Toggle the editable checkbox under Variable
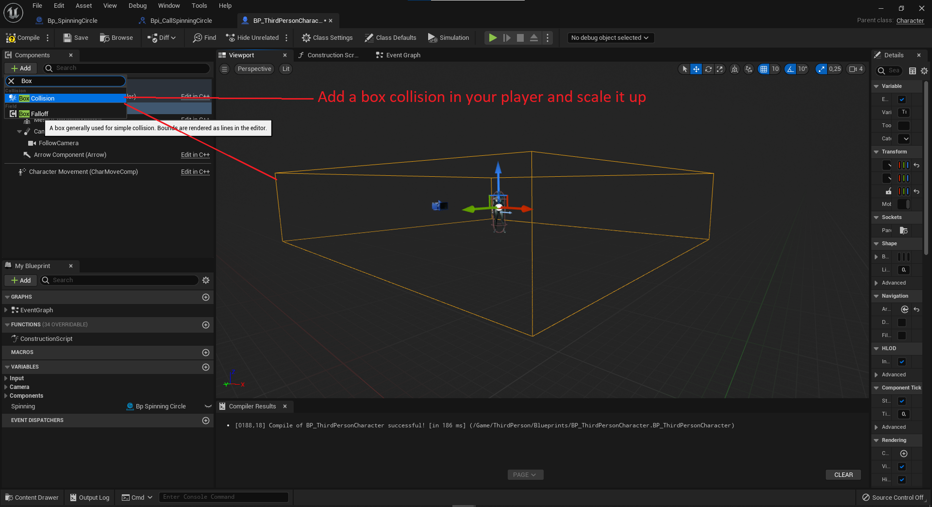 902,100
